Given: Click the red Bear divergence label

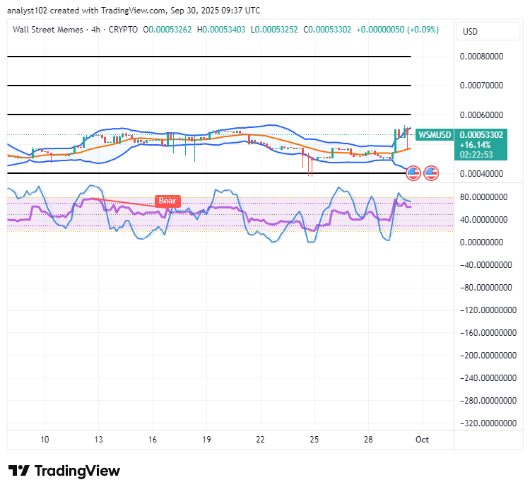Looking at the screenshot, I should [167, 201].
